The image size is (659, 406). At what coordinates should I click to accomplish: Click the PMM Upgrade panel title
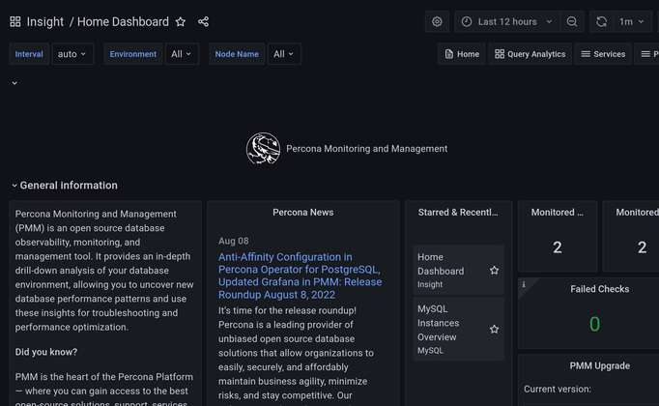click(x=600, y=365)
